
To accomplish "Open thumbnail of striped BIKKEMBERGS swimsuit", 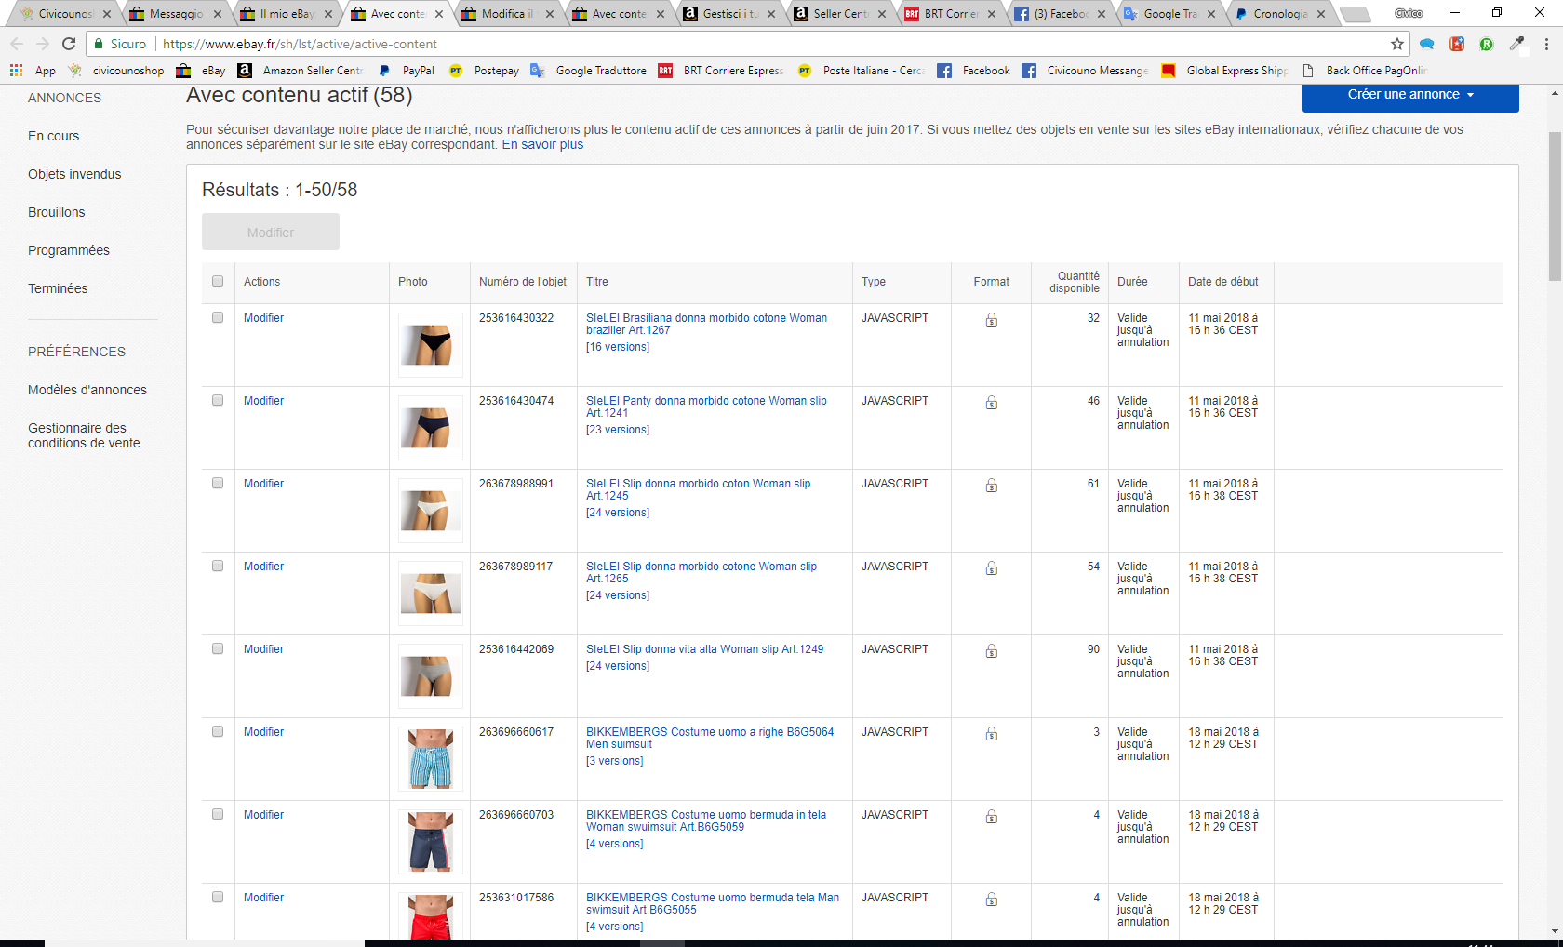I will point(431,759).
